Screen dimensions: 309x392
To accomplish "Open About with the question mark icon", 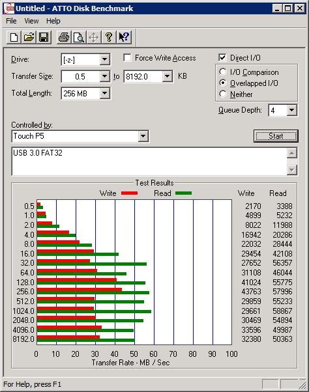I will point(109,38).
